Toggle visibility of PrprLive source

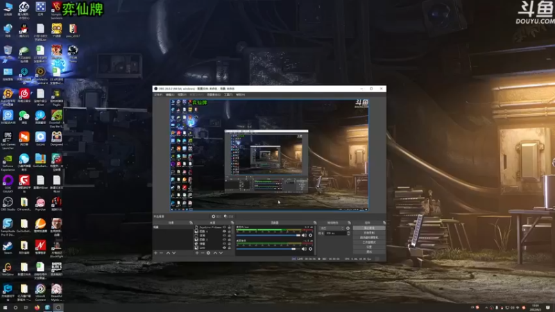point(224,227)
